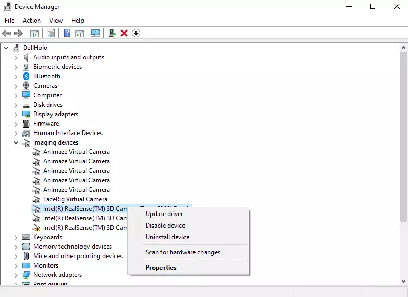Click the Disk drives icon

point(26,105)
